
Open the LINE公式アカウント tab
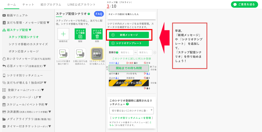82,5
